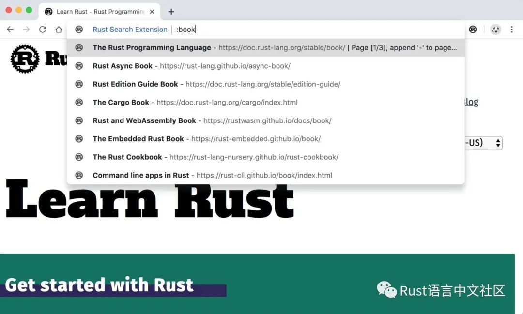This screenshot has height=314, width=523.
Task: Open the Chrome three-dot menu
Action: (512, 30)
